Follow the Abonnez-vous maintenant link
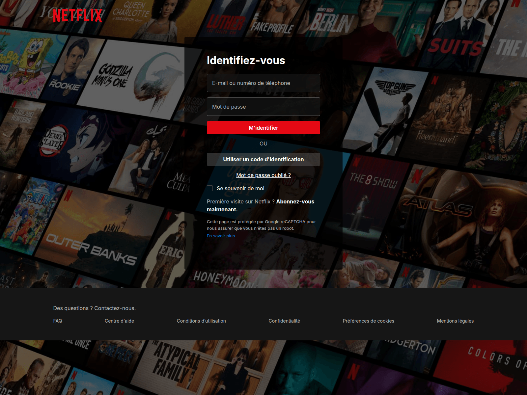 (261, 205)
